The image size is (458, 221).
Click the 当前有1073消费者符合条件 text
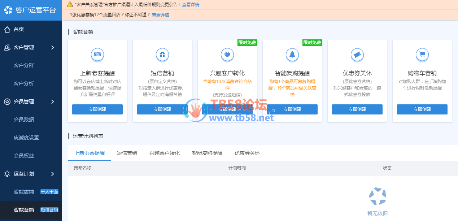click(227, 85)
